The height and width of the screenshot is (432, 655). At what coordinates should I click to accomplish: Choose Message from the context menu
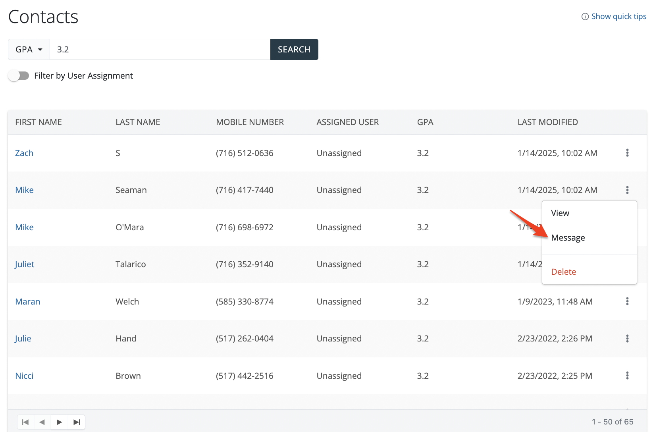pyautogui.click(x=568, y=238)
